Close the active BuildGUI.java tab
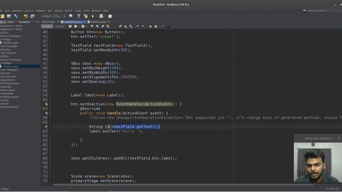 [85, 22]
